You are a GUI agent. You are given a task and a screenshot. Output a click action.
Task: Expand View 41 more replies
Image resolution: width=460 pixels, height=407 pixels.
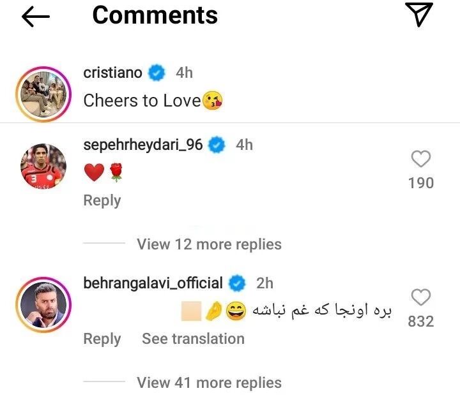(x=209, y=383)
